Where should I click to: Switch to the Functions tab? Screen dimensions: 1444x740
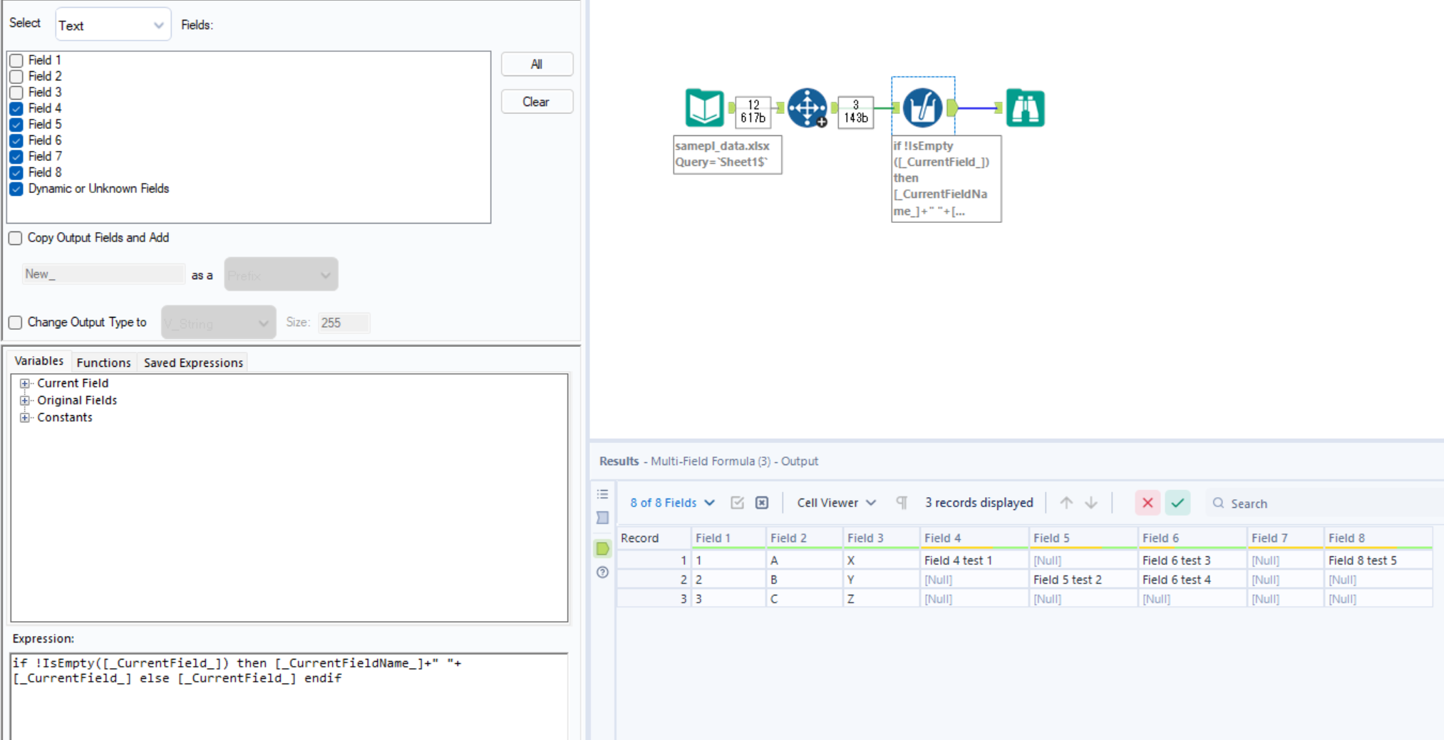(x=103, y=363)
